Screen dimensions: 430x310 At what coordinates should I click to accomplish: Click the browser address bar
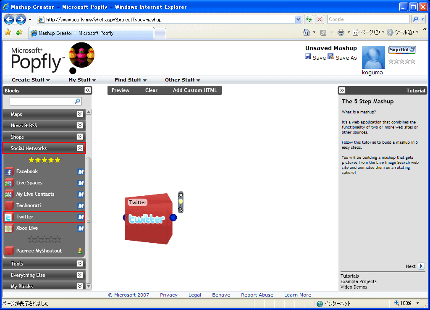point(170,19)
